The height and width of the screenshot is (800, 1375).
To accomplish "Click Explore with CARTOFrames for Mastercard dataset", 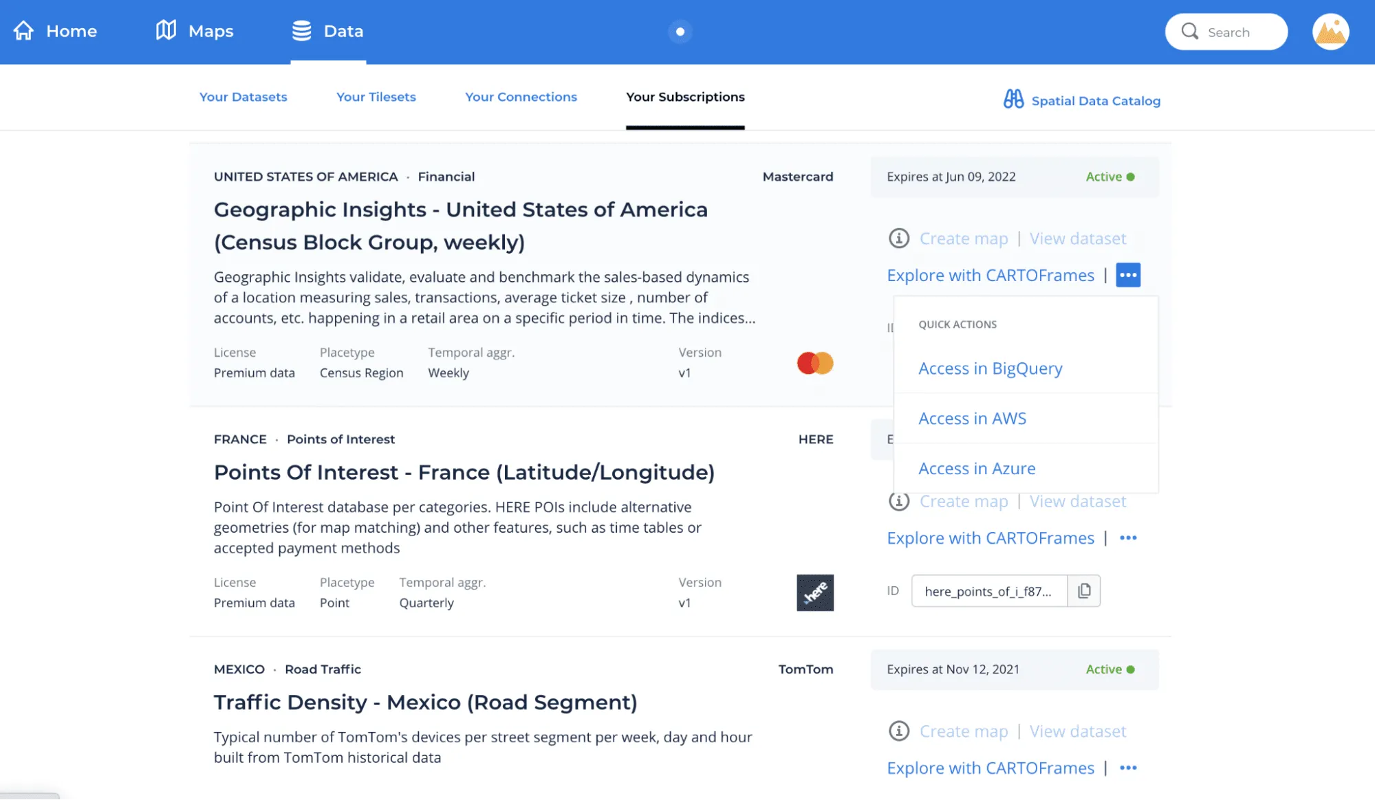I will (990, 276).
